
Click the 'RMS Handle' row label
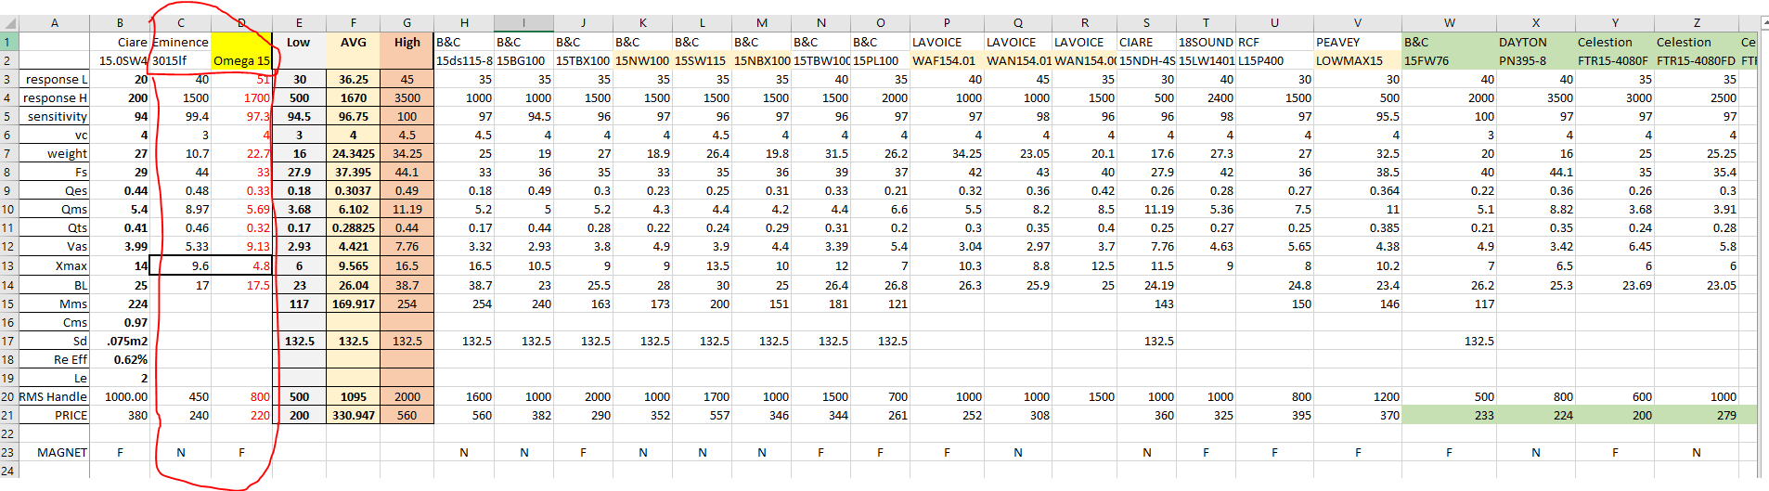[x=55, y=396]
